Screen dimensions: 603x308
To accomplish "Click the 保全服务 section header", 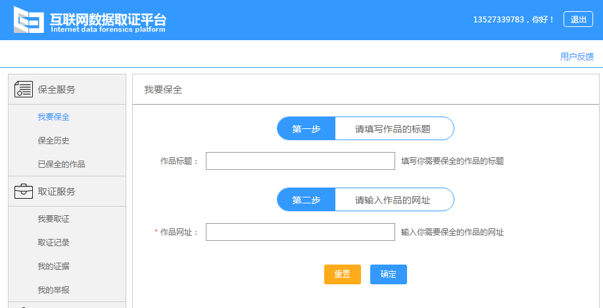I will (x=67, y=90).
